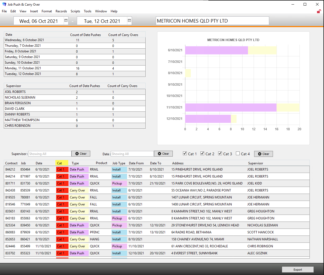324x275 pixels.
Task: Click the yellow bar for 8/10/2021
Action: (188, 73)
